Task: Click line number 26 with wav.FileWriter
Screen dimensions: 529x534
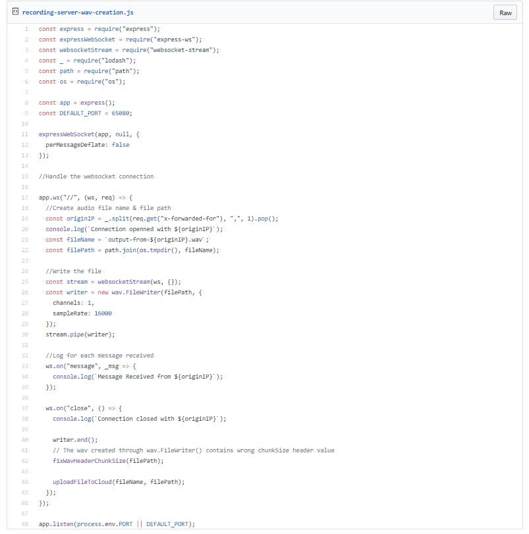Action: click(25, 292)
